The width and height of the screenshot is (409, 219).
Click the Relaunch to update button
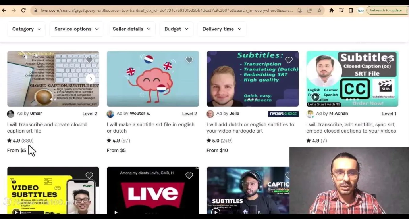click(x=386, y=10)
